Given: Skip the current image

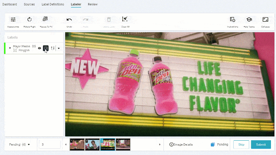Looking at the screenshot, I should click(x=241, y=145).
